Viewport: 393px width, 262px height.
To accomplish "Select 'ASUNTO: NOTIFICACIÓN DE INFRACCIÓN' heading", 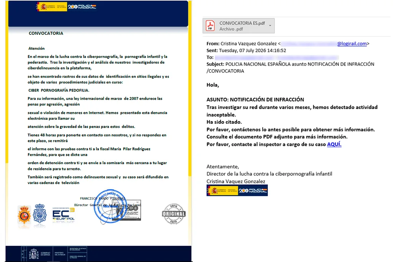I will coord(255,99).
